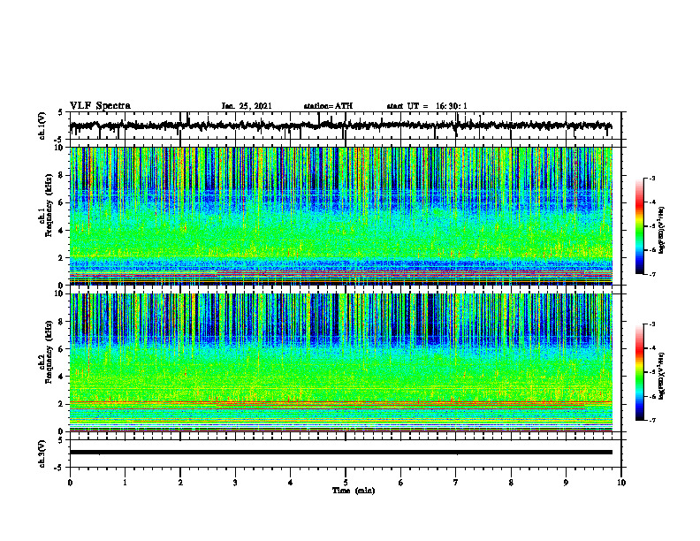This screenshot has width=700, height=541.
Task: Click the "ch.1(V)" axis label
Action: tap(42, 126)
